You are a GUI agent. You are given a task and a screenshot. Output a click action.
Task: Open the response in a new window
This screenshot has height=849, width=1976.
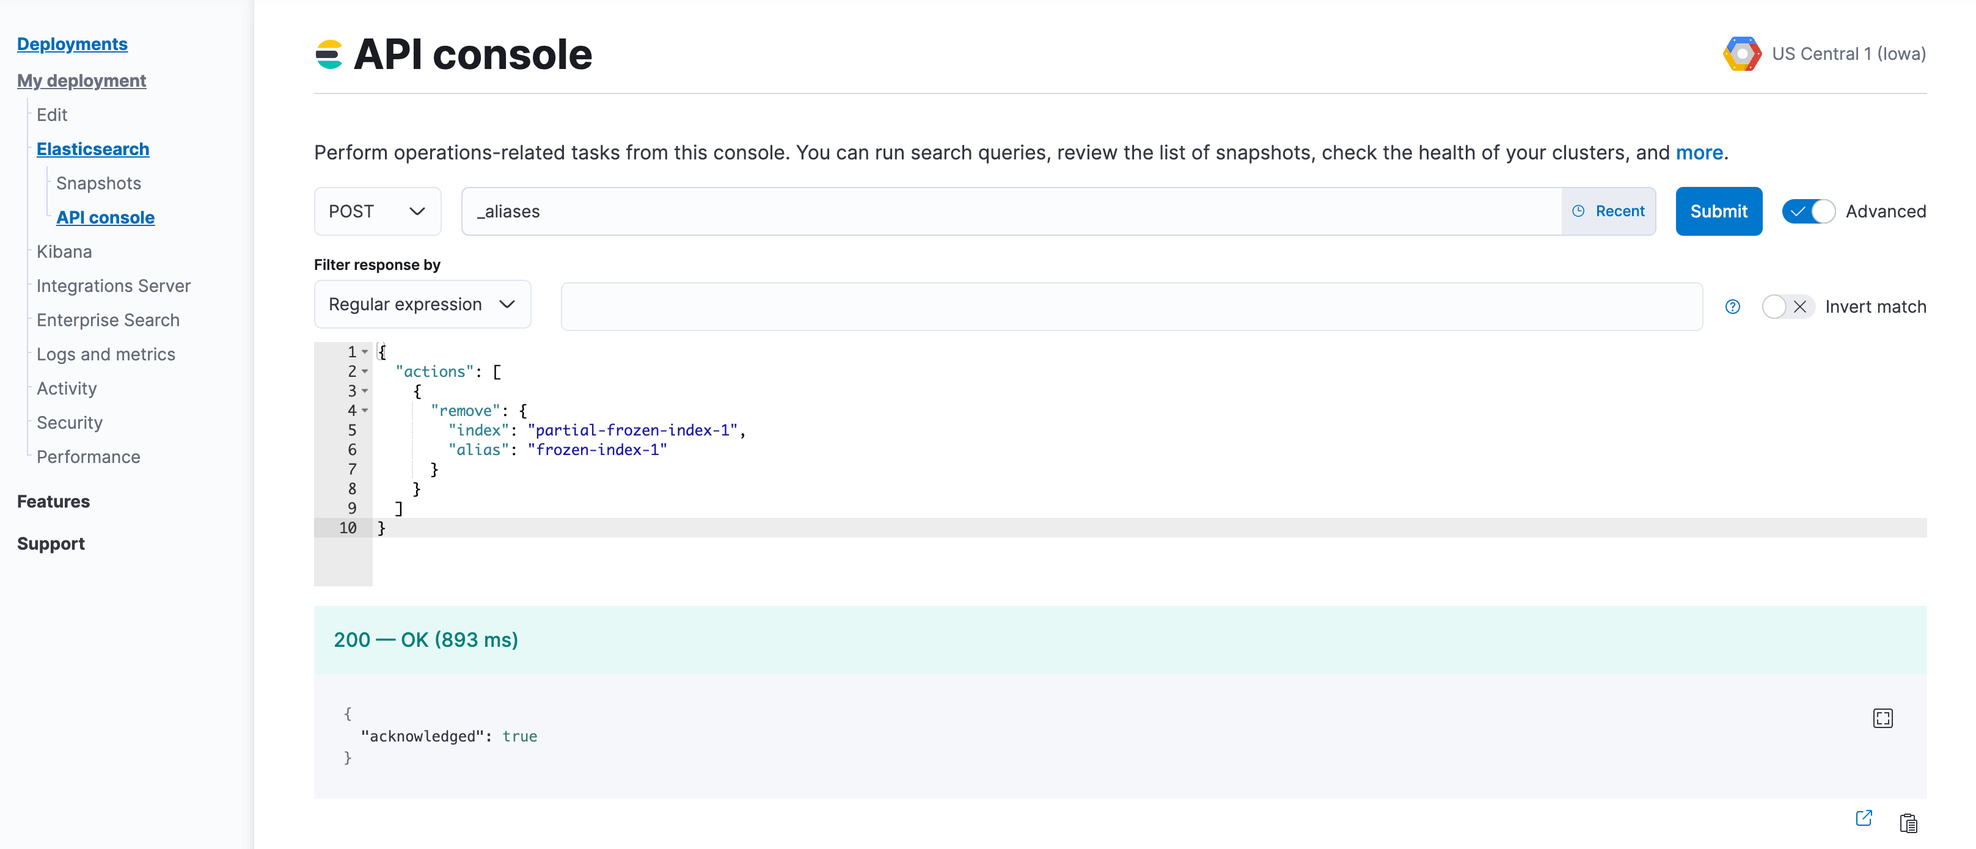point(1863,818)
